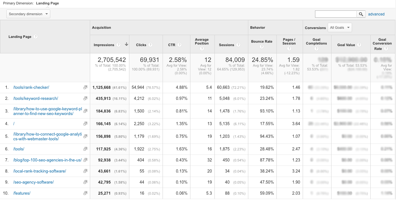
Task: Click question mark next to Landing Page header
Action: (36, 37)
